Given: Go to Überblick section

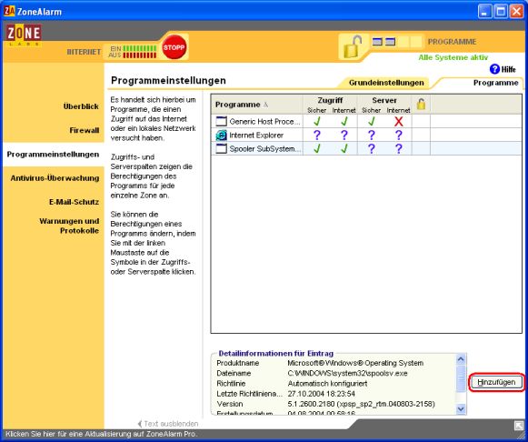Looking at the screenshot, I should [81, 106].
